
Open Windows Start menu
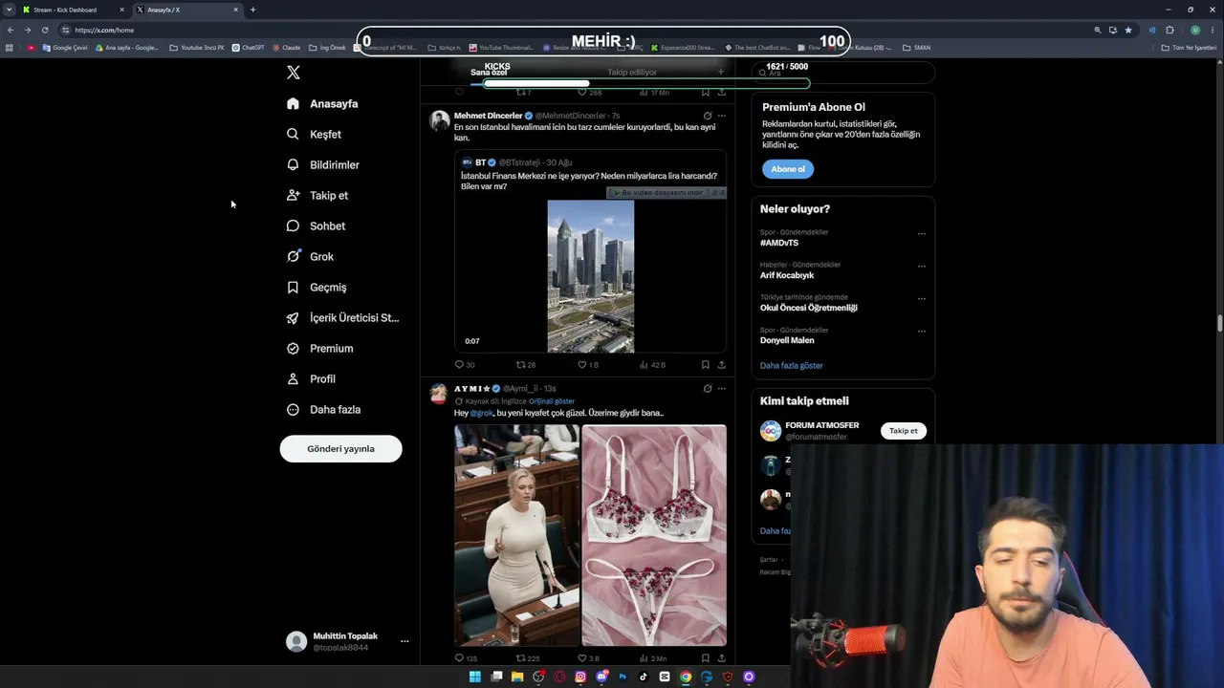pos(474,677)
